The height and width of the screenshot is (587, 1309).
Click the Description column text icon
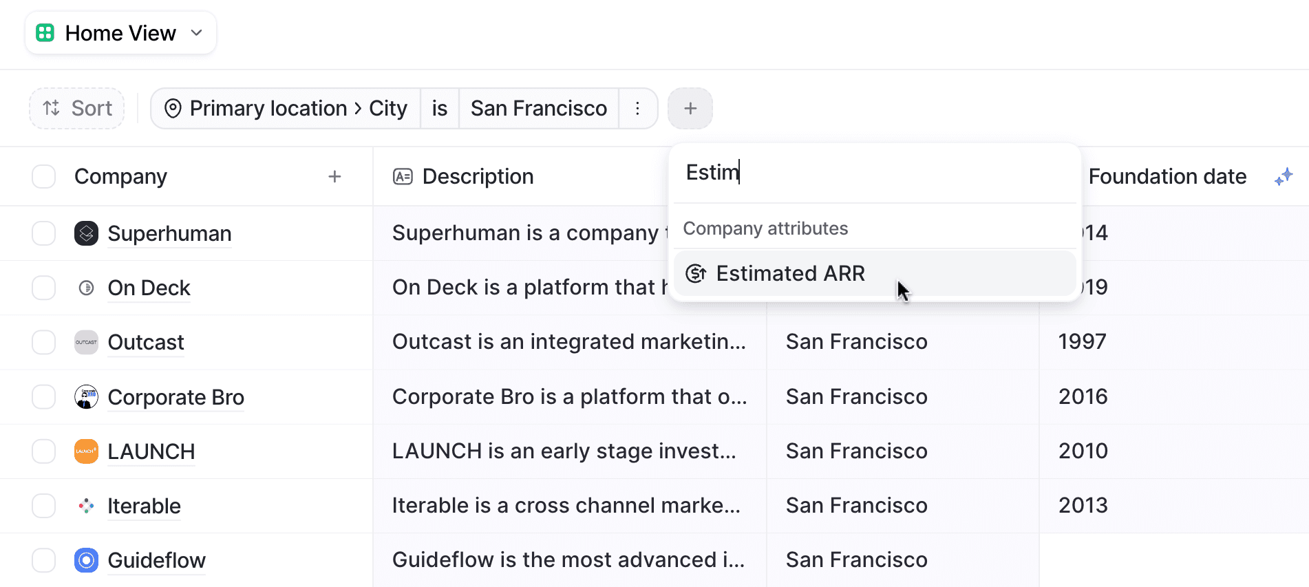coord(403,177)
